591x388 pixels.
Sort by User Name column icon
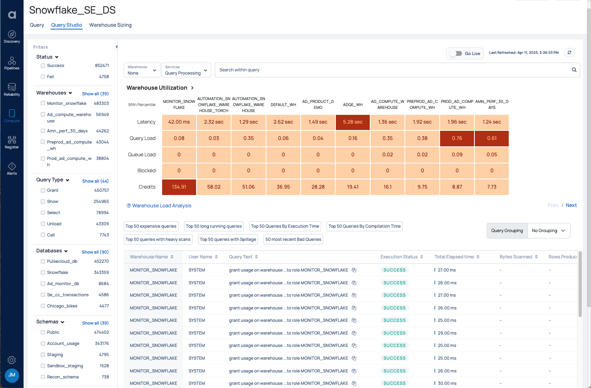[216, 257]
